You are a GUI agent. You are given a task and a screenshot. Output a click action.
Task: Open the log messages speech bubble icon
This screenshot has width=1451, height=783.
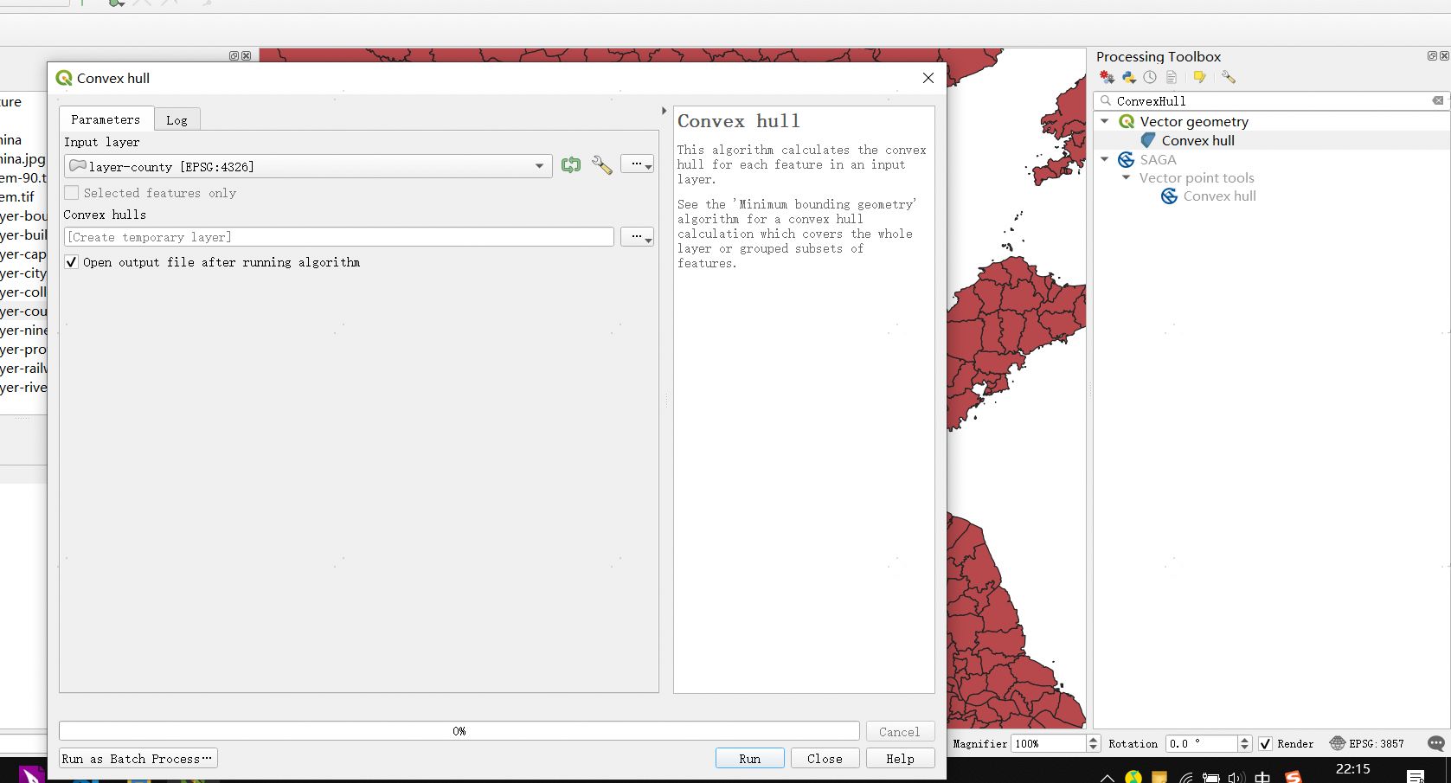point(1435,743)
